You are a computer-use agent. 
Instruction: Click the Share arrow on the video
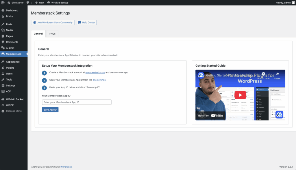[277, 75]
